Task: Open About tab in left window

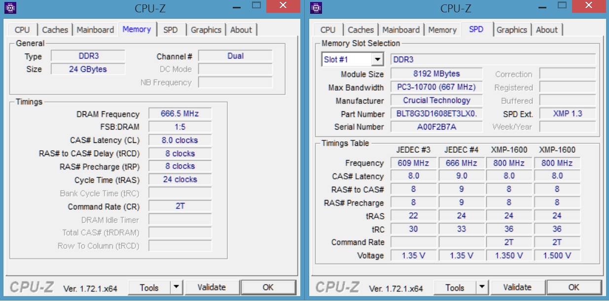Action: (241, 30)
